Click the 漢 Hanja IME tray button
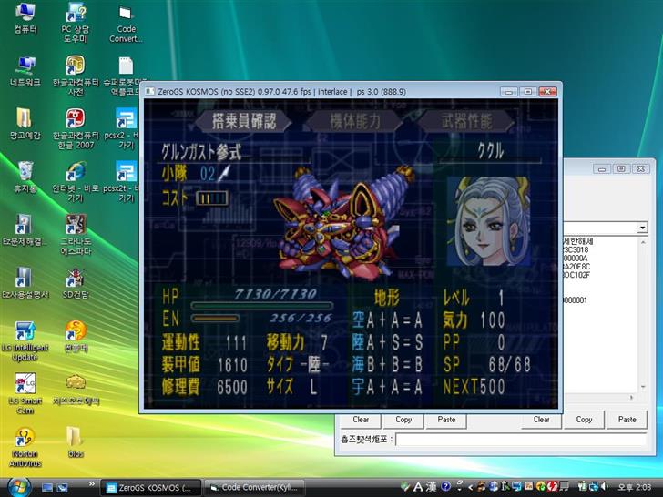Image resolution: width=663 pixels, height=497 pixels. [432, 486]
